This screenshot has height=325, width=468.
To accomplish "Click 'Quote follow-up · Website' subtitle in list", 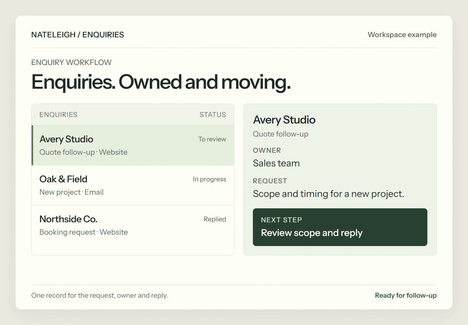I will [x=83, y=152].
